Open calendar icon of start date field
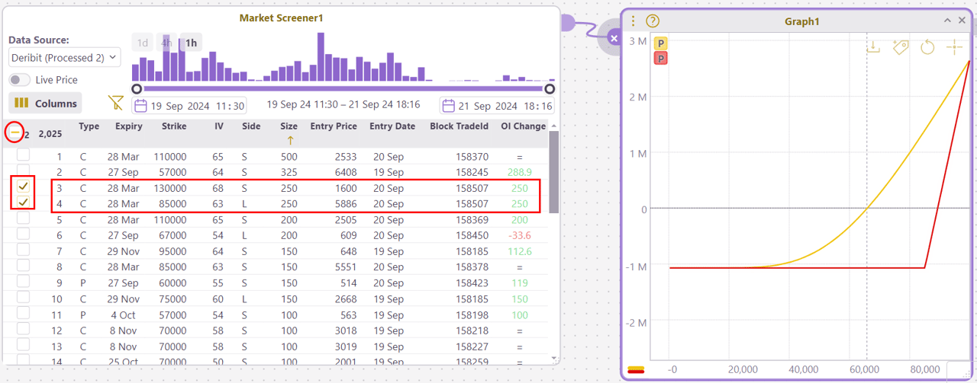The width and height of the screenshot is (977, 383). pyautogui.click(x=141, y=106)
